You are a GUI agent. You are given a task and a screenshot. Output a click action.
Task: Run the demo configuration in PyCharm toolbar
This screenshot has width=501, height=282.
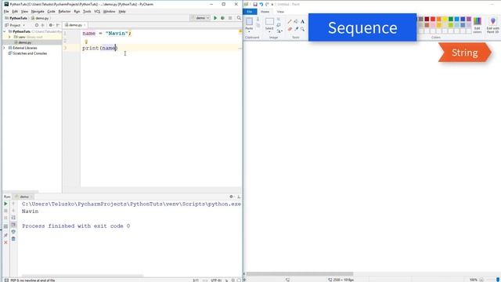[215, 18]
